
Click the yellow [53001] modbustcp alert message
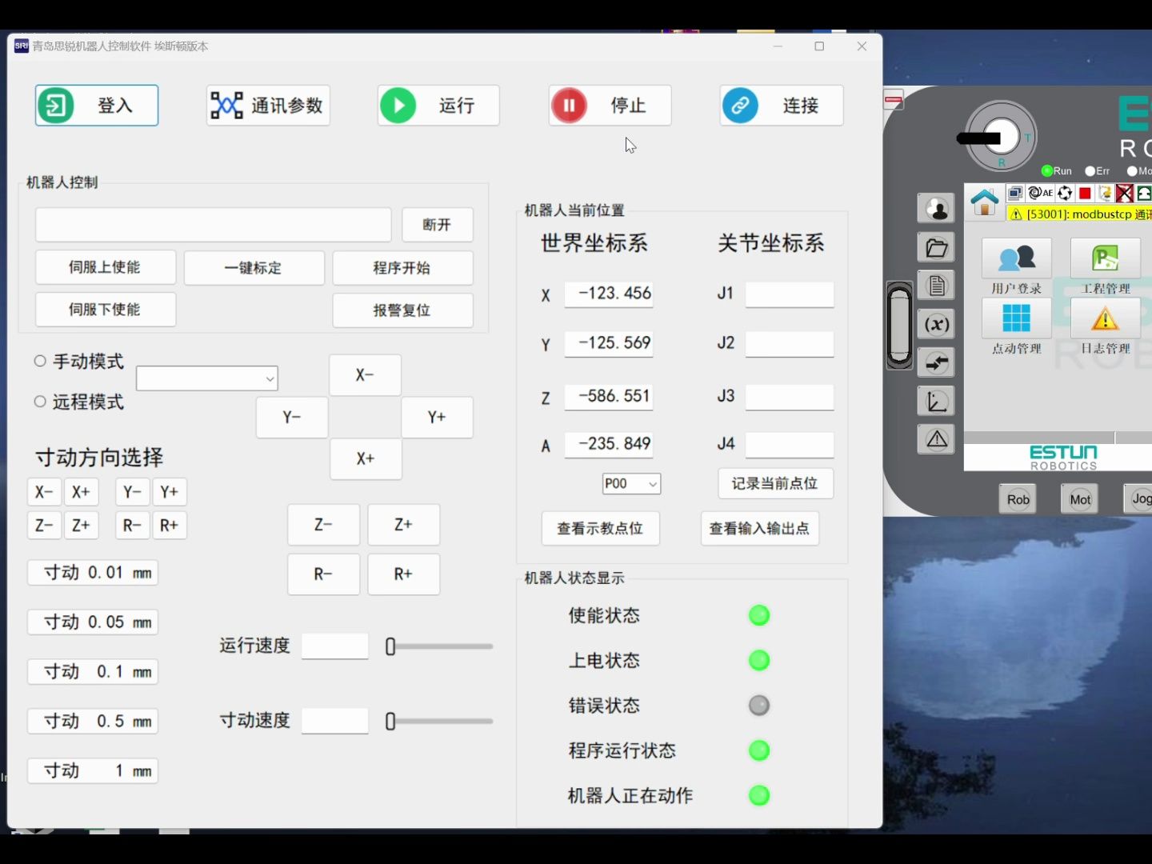(x=1079, y=214)
